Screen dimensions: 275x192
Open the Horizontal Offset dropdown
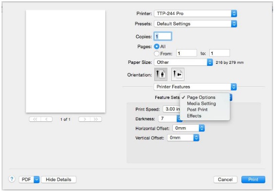tap(188, 128)
